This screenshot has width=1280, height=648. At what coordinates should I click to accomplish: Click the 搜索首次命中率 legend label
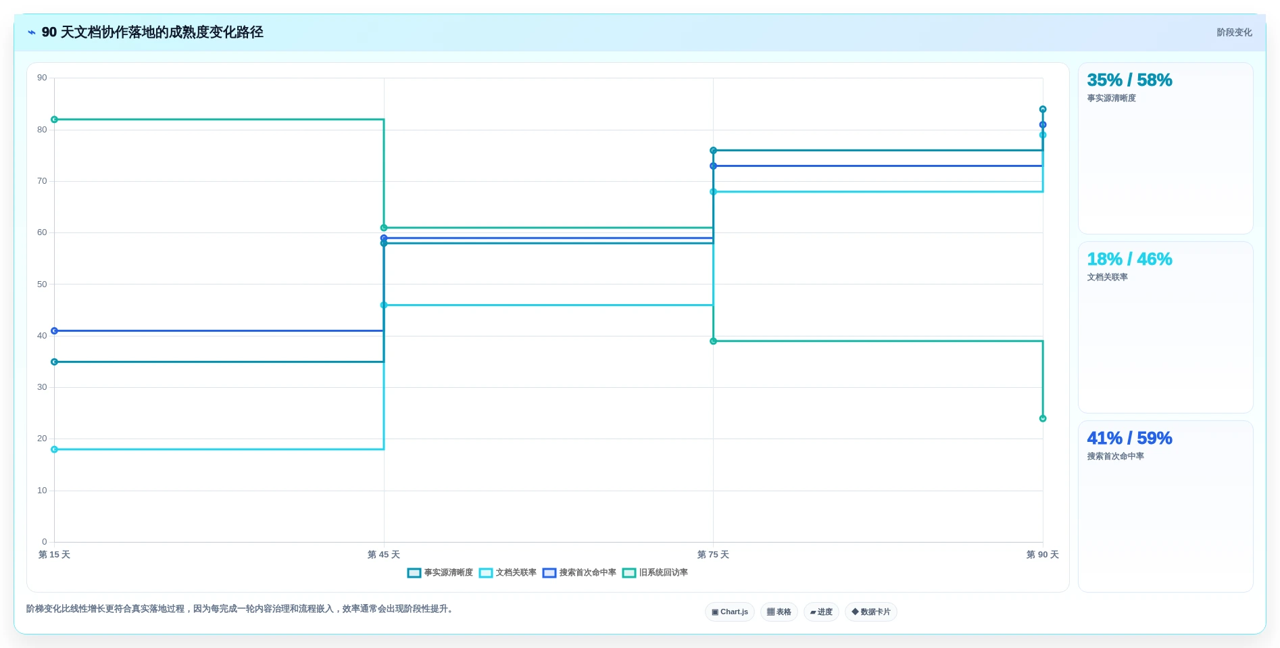pos(588,573)
